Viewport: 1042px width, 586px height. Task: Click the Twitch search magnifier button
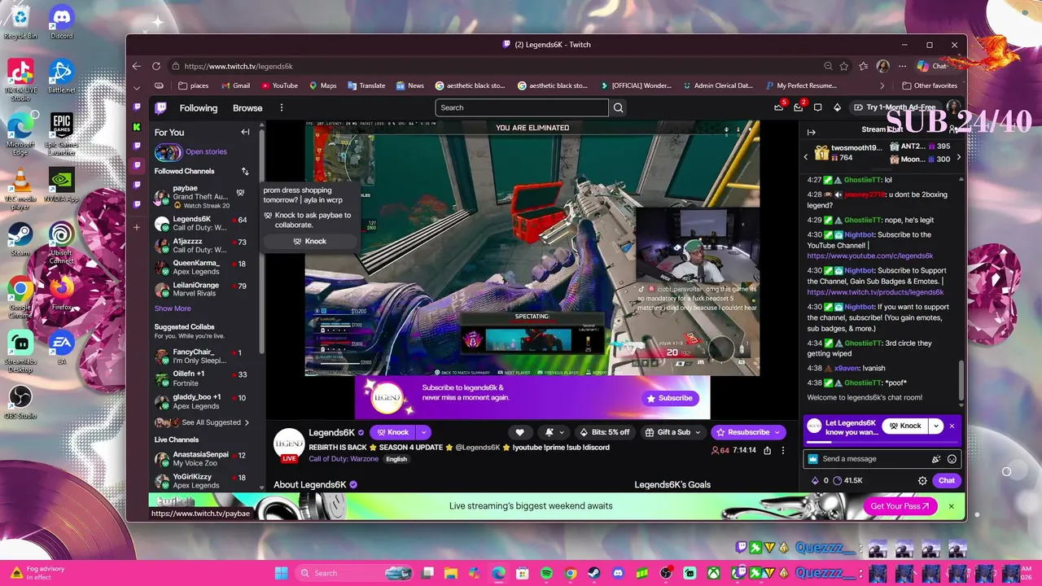pyautogui.click(x=619, y=107)
